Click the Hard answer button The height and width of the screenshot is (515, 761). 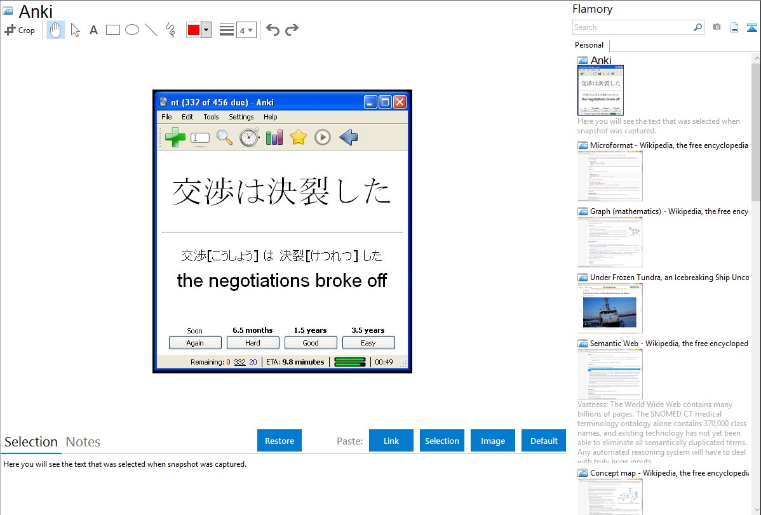(x=253, y=343)
